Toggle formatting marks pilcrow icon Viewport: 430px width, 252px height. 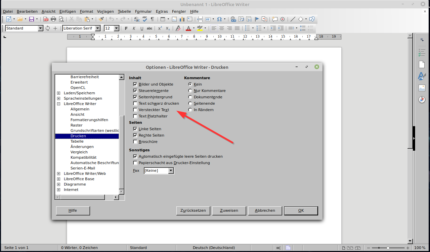click(153, 19)
